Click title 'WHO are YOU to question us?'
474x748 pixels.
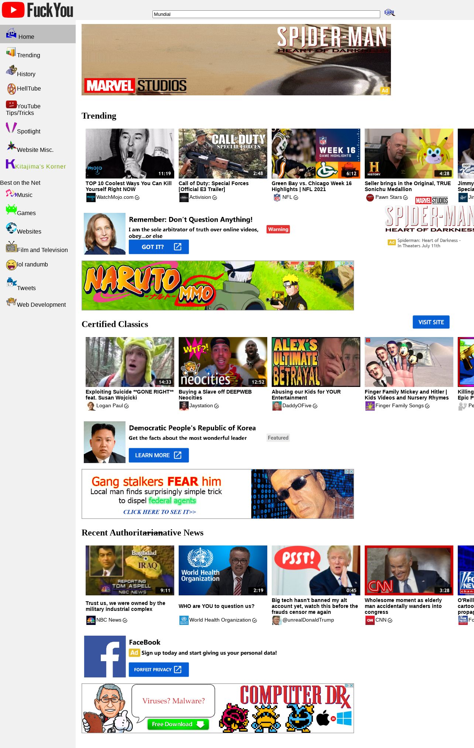click(x=217, y=606)
